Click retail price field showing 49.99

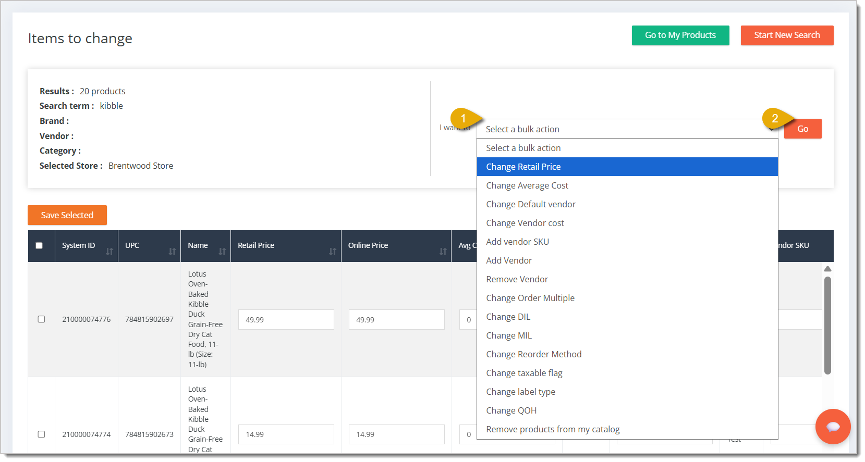pyautogui.click(x=286, y=320)
